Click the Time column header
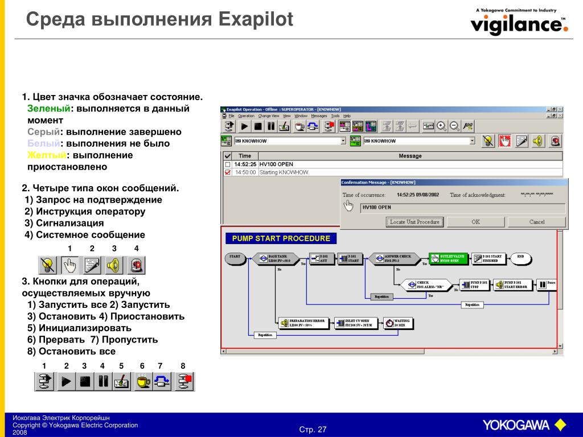The height and width of the screenshot is (437, 583). [245, 156]
